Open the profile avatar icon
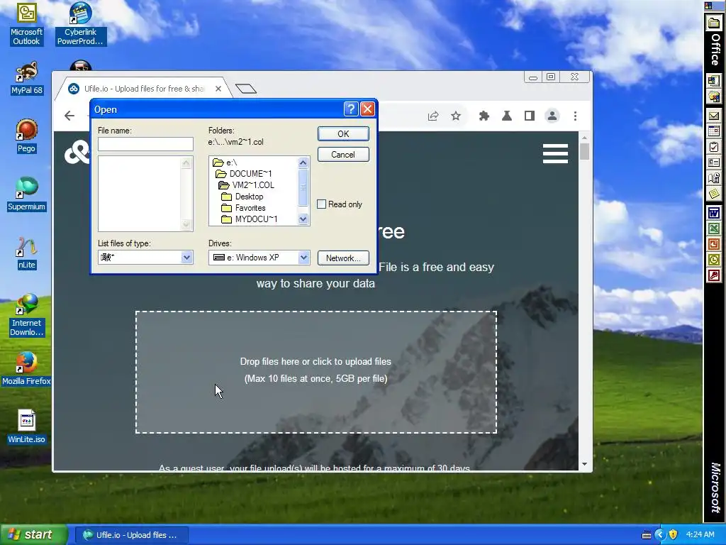 [x=552, y=116]
